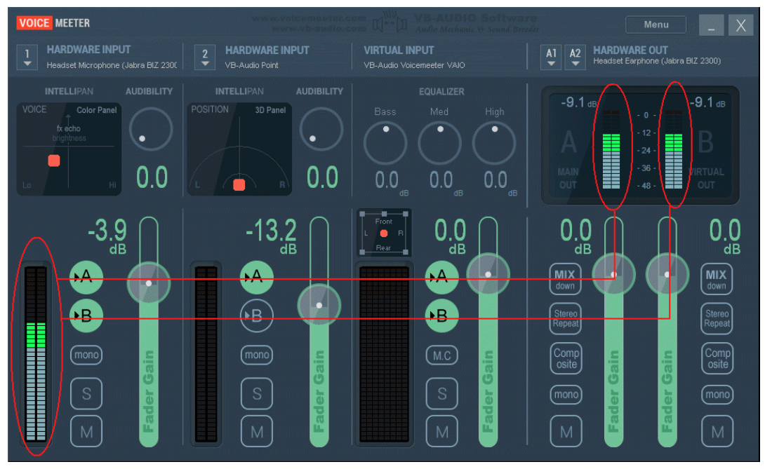The width and height of the screenshot is (765, 469).
Task: Open A2 hardware output selector
Action: [576, 57]
